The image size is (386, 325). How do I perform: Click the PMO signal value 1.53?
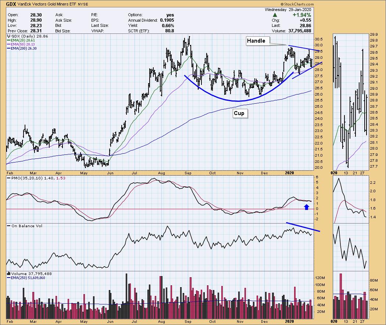61,178
